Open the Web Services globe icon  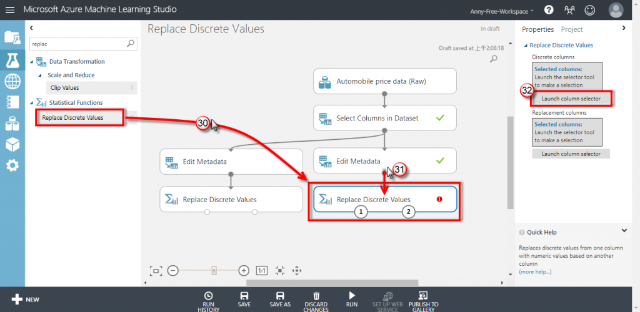(12, 81)
